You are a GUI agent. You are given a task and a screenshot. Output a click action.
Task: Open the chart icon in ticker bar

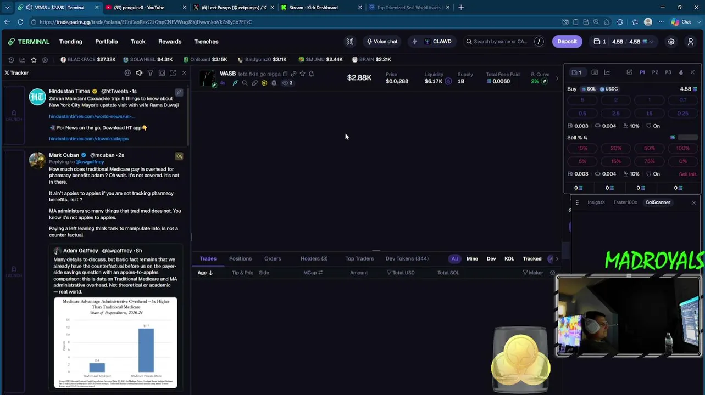22,59
